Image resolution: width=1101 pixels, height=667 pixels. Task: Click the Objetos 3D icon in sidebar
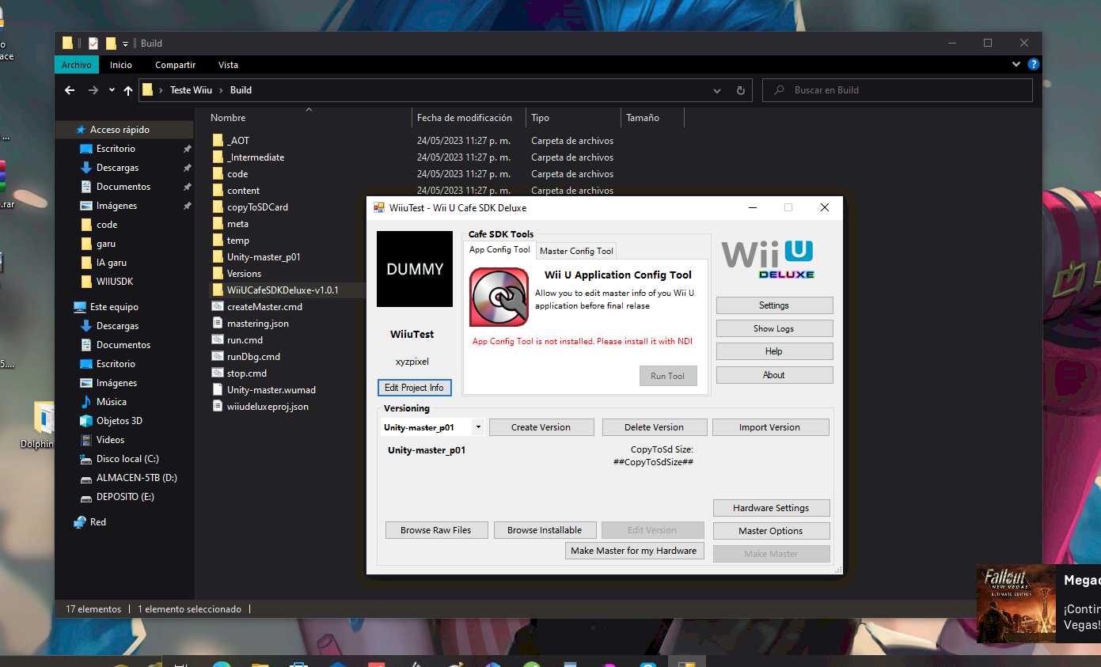coord(86,421)
